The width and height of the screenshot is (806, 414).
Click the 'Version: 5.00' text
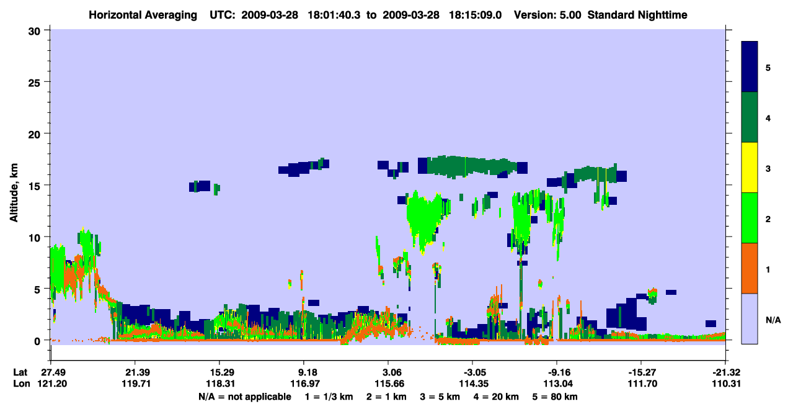click(548, 14)
